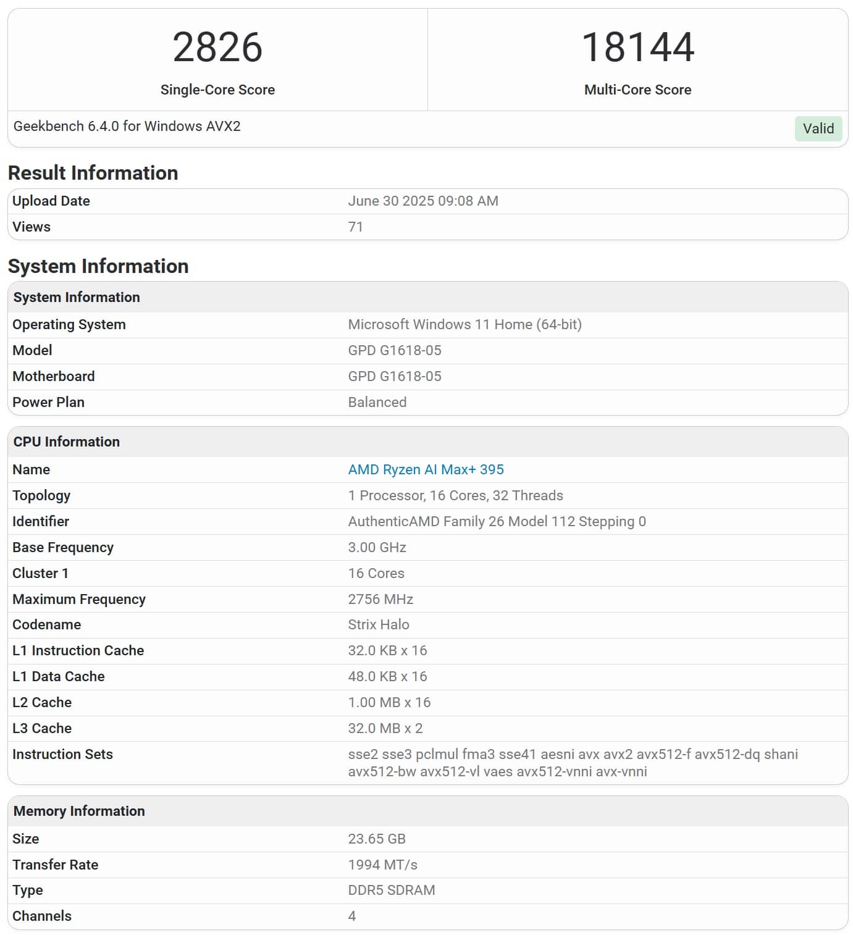Select L1 Instruction Cache value 32.0 KB x 16
The width and height of the screenshot is (853, 935).
[387, 650]
